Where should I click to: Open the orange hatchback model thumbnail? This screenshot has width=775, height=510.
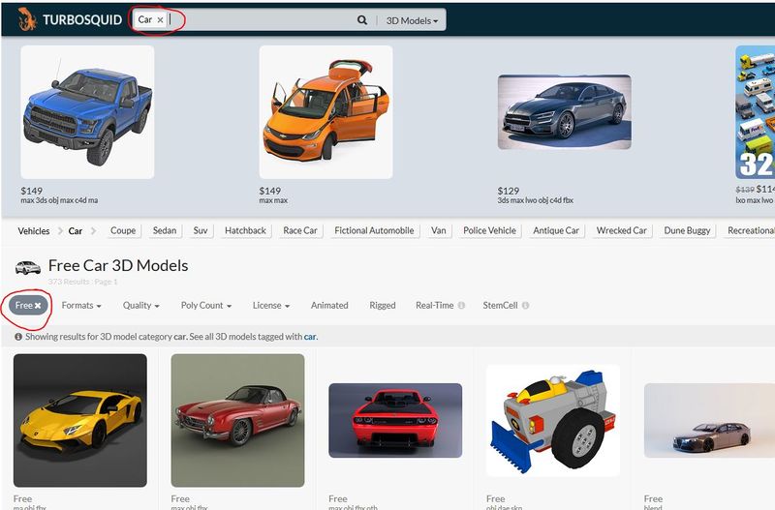[x=325, y=112]
